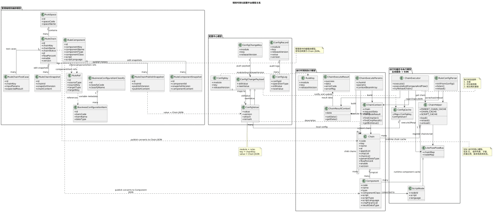Click the 'push payload' relation label

(243, 66)
